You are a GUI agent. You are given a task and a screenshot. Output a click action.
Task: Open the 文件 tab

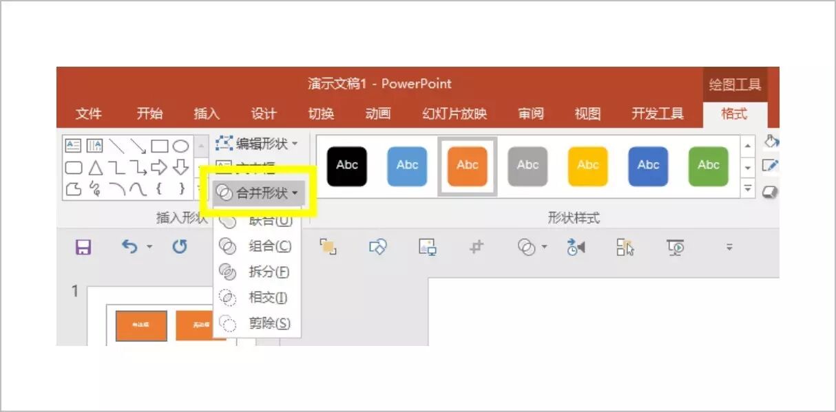pos(88,113)
